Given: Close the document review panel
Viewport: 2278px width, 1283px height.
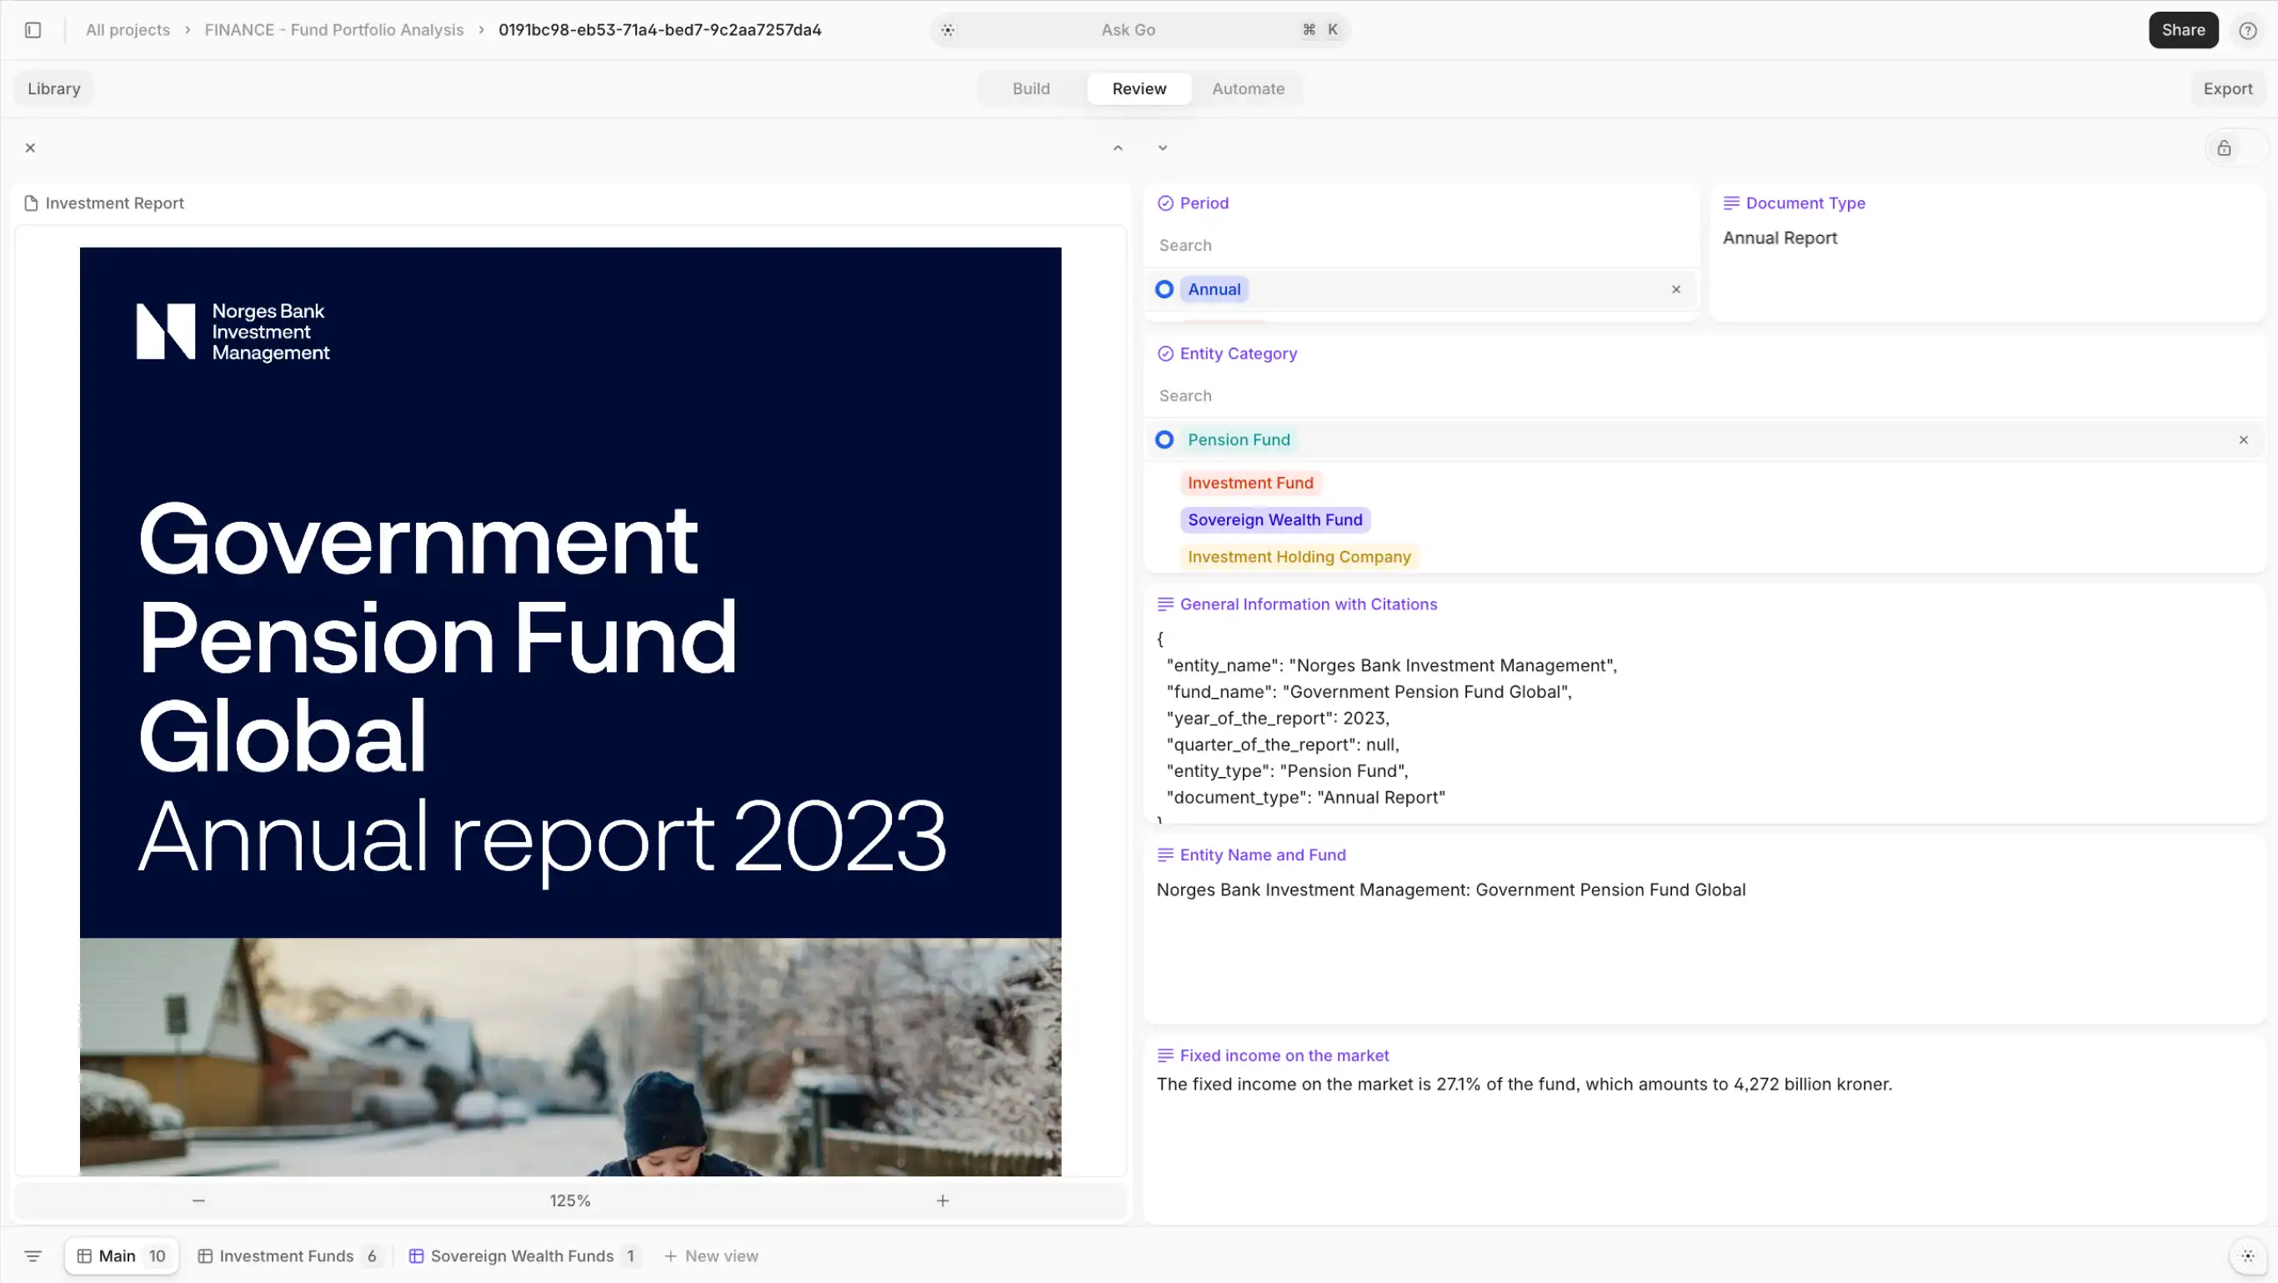Looking at the screenshot, I should (30, 148).
